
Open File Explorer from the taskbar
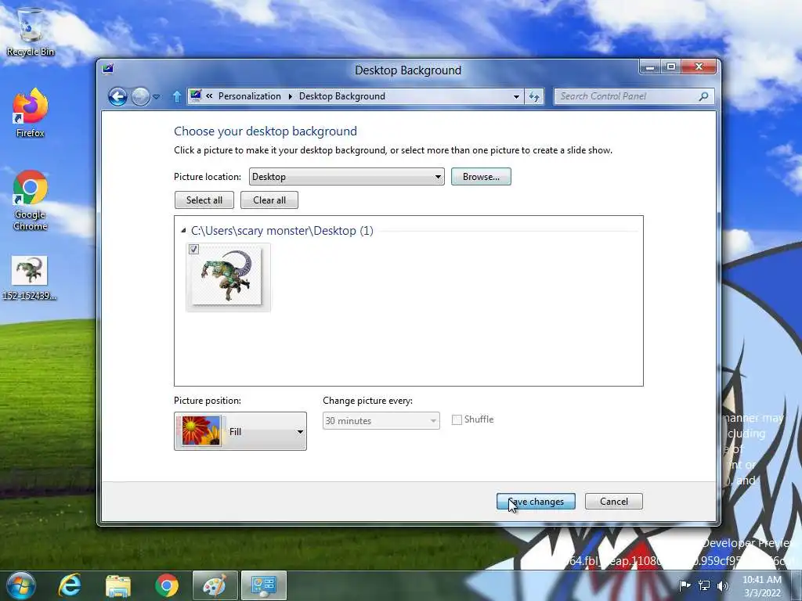[x=118, y=585]
